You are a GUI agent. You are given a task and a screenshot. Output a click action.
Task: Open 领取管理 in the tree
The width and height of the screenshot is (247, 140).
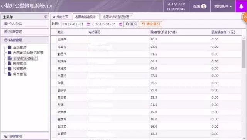click(x=20, y=69)
